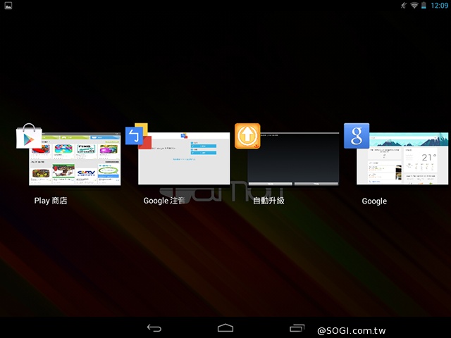This screenshot has width=451, height=338.
Task: Open the Google Now weather preview thumbnail
Action: click(403, 161)
